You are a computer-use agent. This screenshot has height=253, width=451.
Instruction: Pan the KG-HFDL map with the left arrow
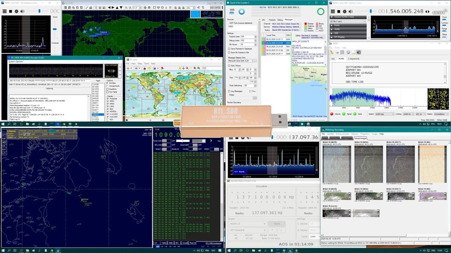click(109, 7)
